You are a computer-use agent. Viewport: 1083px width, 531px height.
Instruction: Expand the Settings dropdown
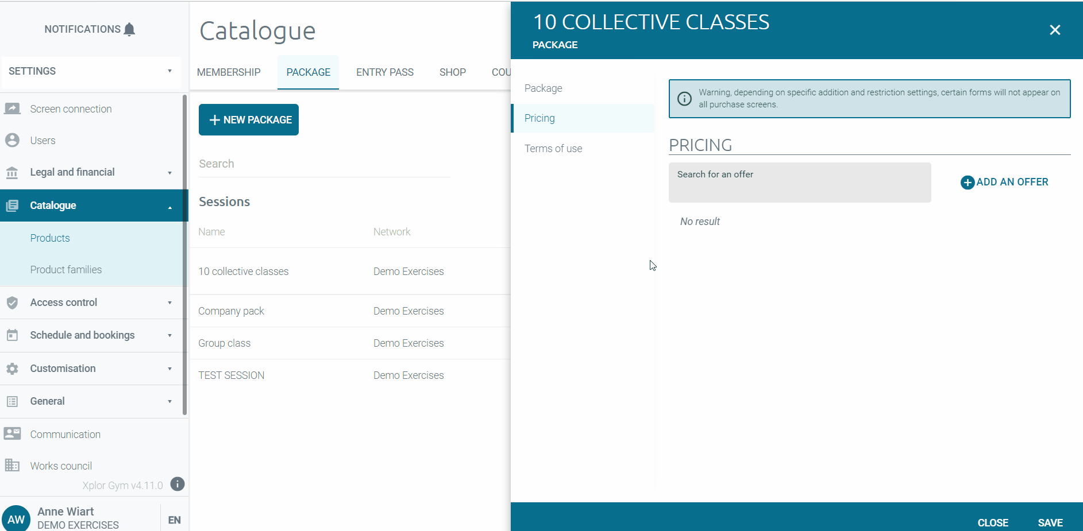[169, 71]
